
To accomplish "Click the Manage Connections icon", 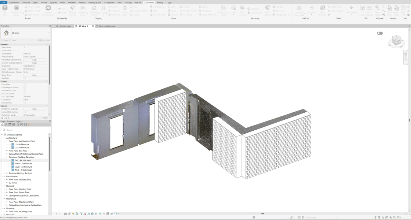I will [x=48, y=10].
